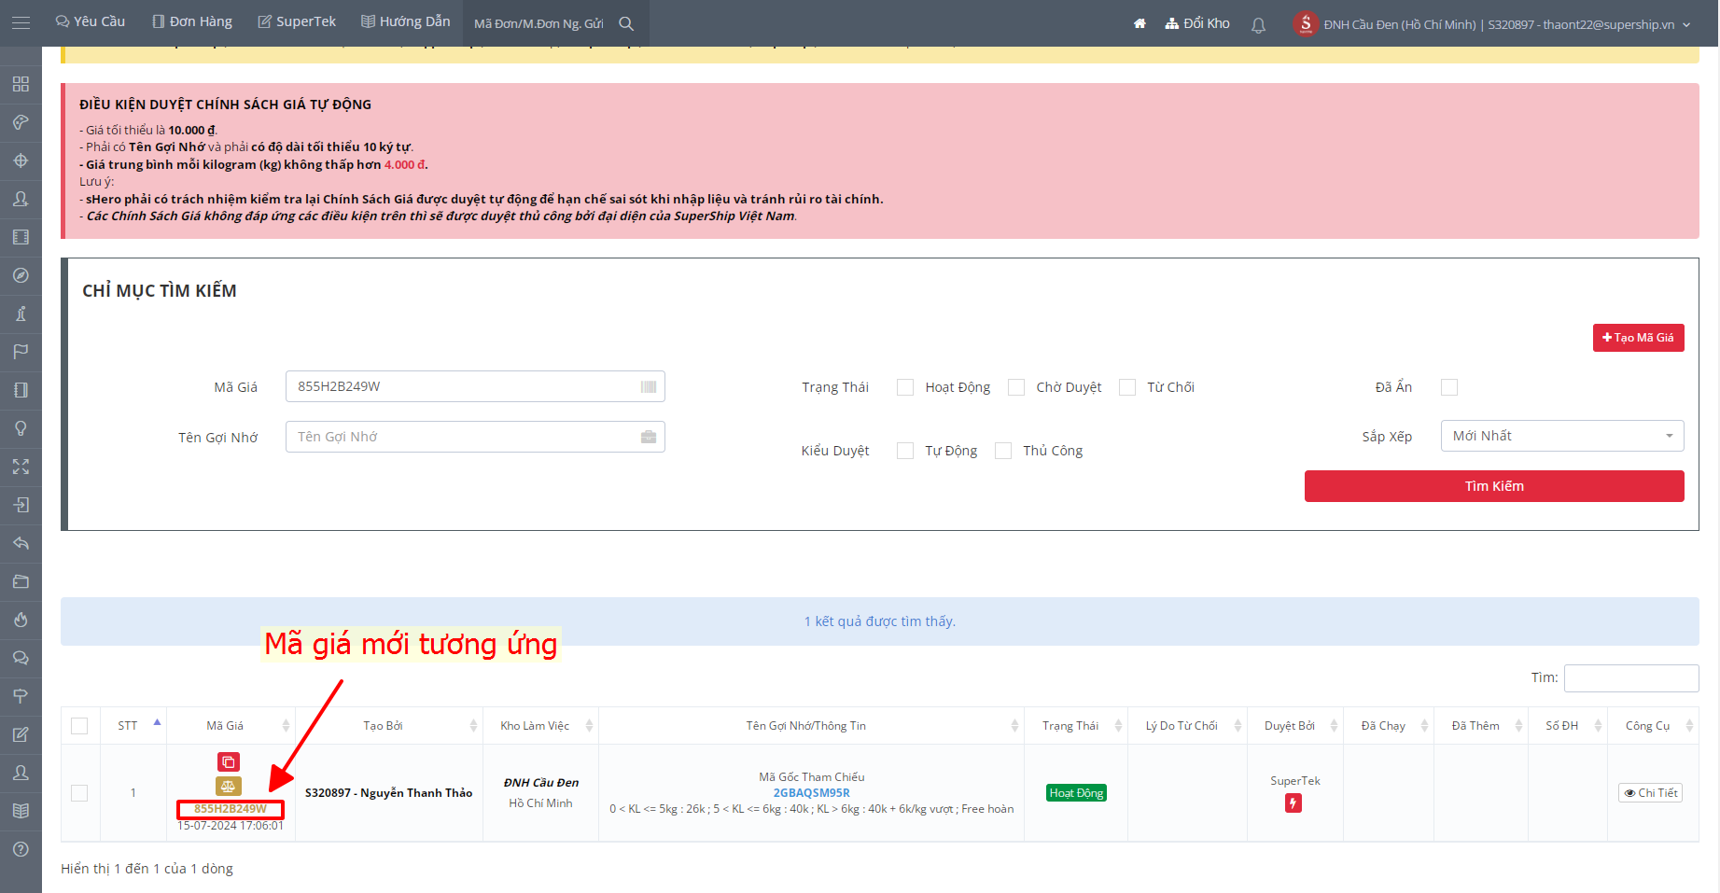Sort table by Kho Làm Việc column
1720x893 pixels.
[x=541, y=726]
